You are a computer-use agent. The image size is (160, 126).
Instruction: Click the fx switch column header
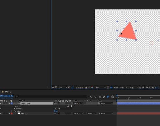click(x=61, y=101)
